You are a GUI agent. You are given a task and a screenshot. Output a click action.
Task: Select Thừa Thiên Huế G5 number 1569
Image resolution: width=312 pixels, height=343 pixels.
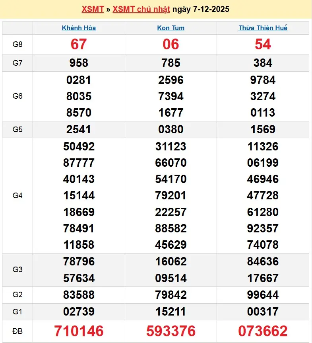263,129
